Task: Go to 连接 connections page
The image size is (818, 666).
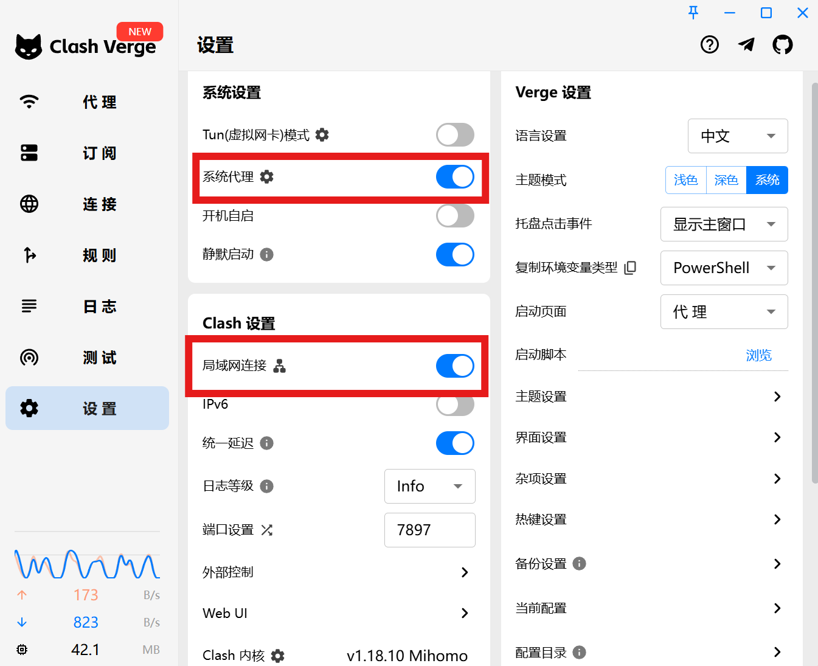Action: click(87, 204)
